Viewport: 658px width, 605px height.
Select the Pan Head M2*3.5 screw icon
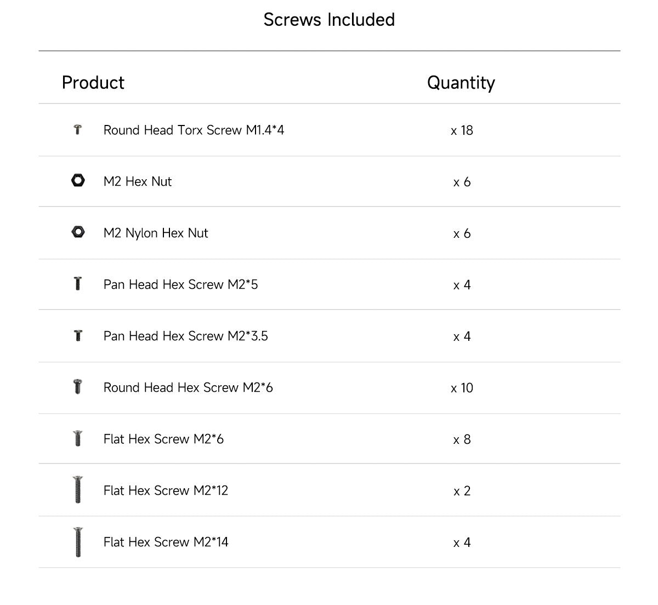point(78,335)
